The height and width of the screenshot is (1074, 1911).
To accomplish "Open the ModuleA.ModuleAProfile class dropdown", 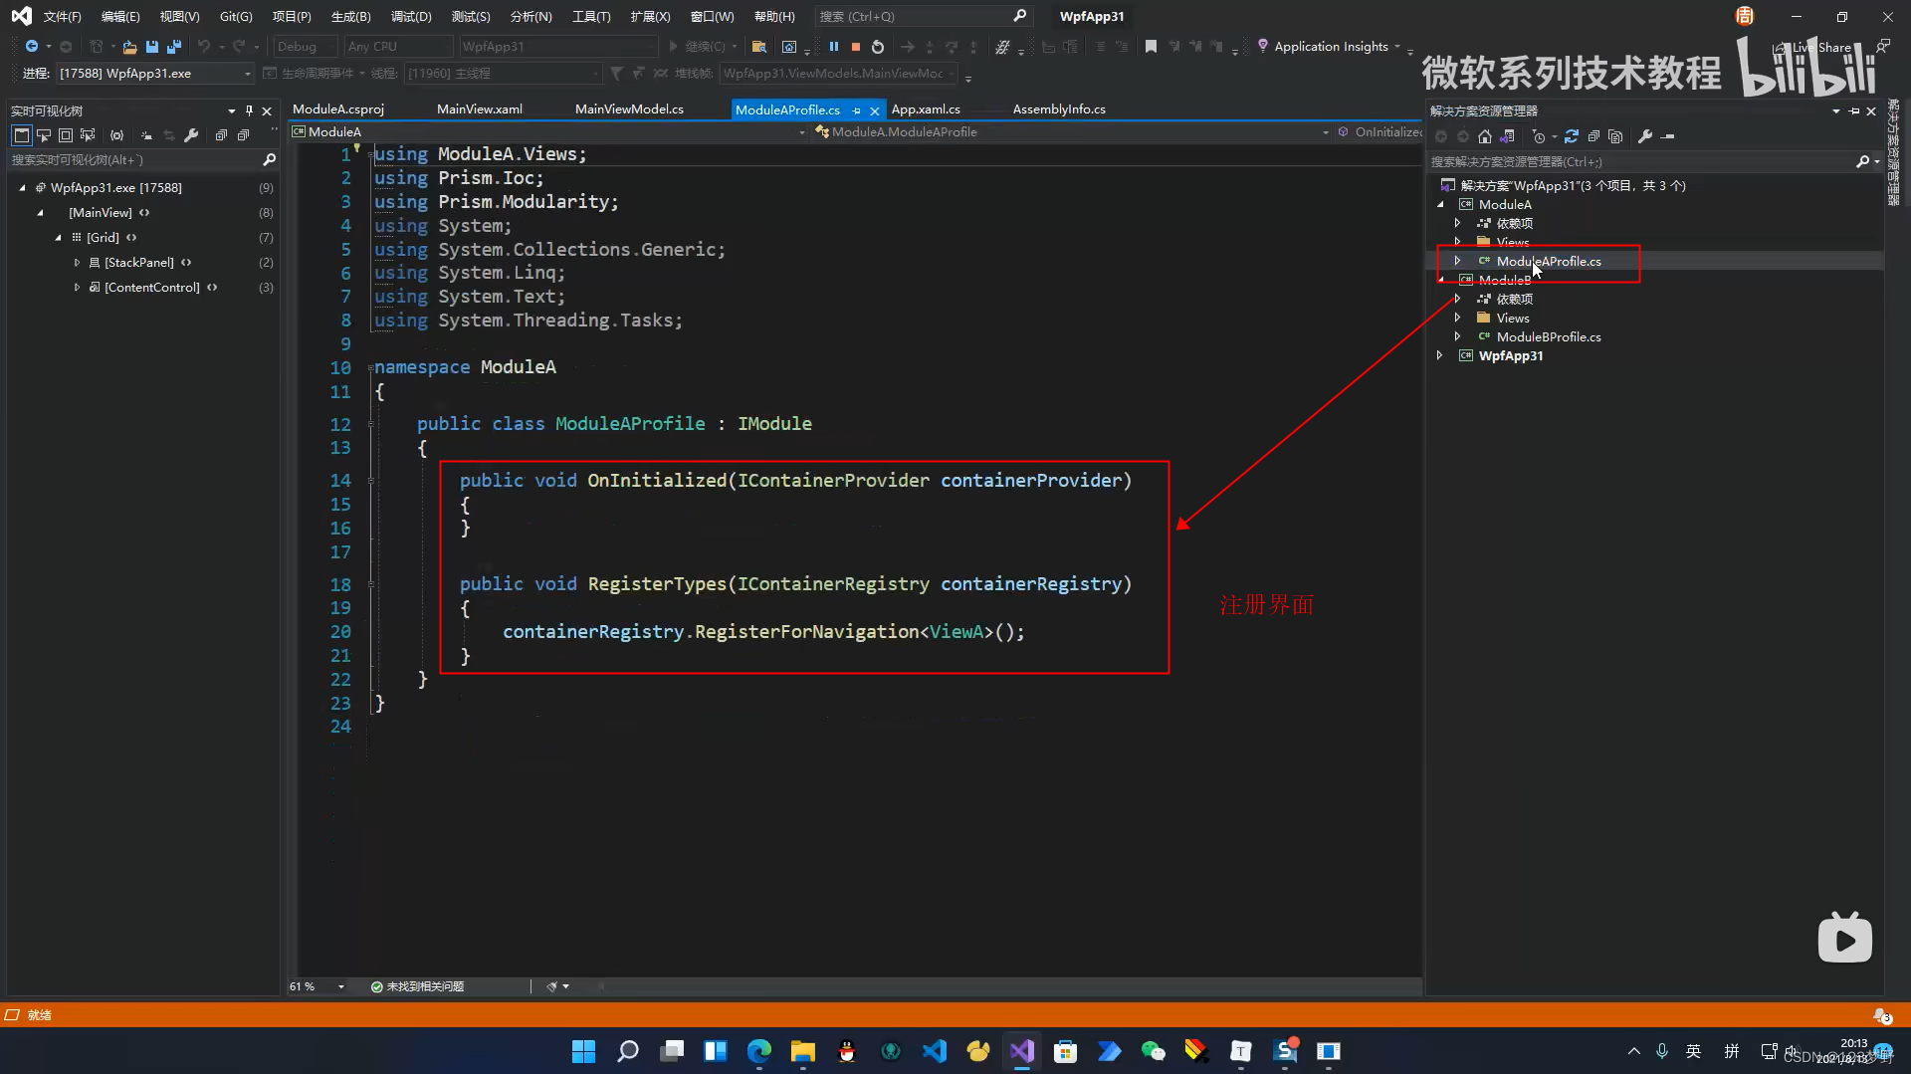I will (x=1073, y=131).
